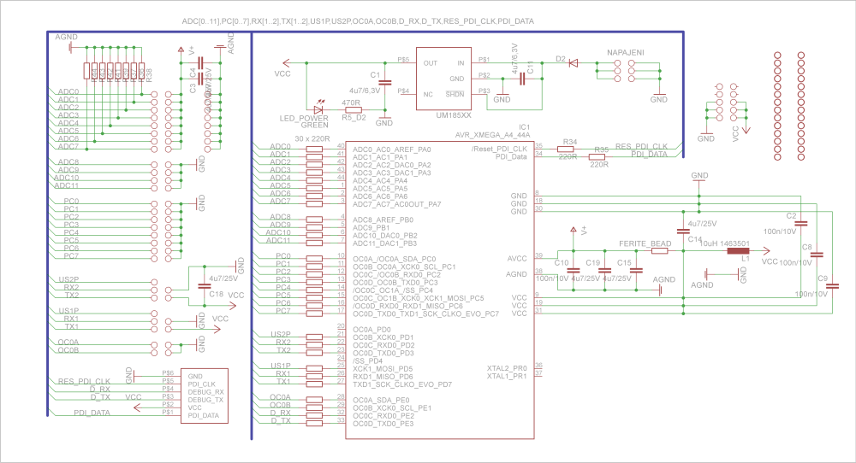856x463 pixels.
Task: Select resistor R35 on the PDI_Data line
Action: coord(597,156)
